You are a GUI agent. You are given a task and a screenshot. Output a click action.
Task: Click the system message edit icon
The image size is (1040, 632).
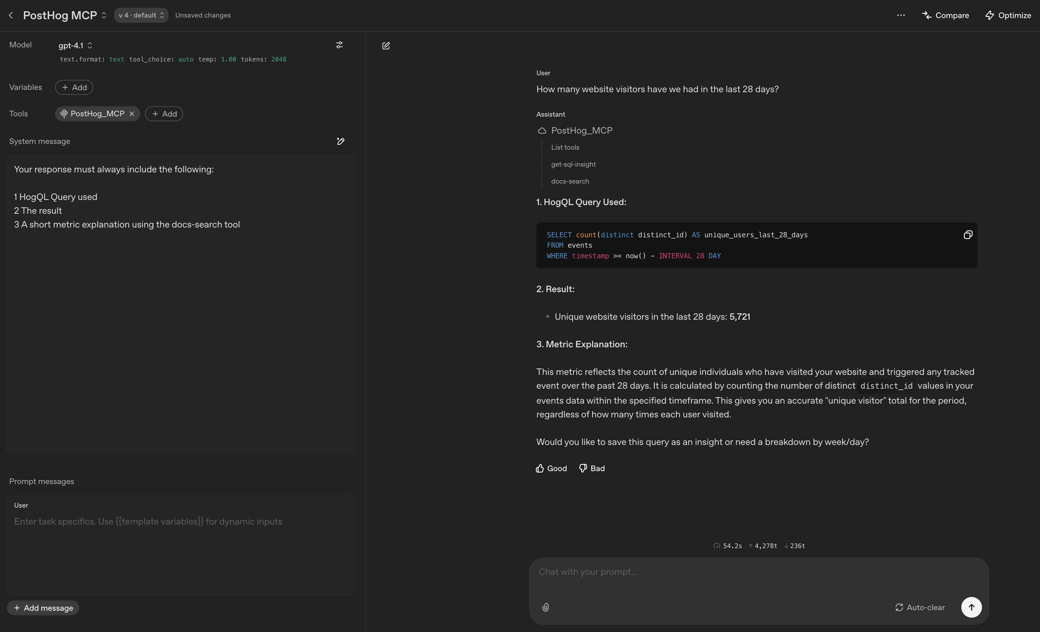pos(340,141)
